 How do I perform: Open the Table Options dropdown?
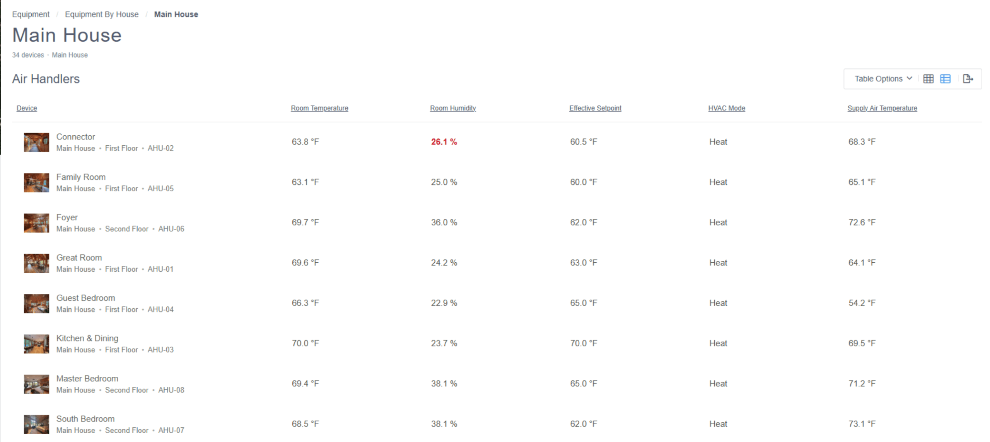click(883, 79)
